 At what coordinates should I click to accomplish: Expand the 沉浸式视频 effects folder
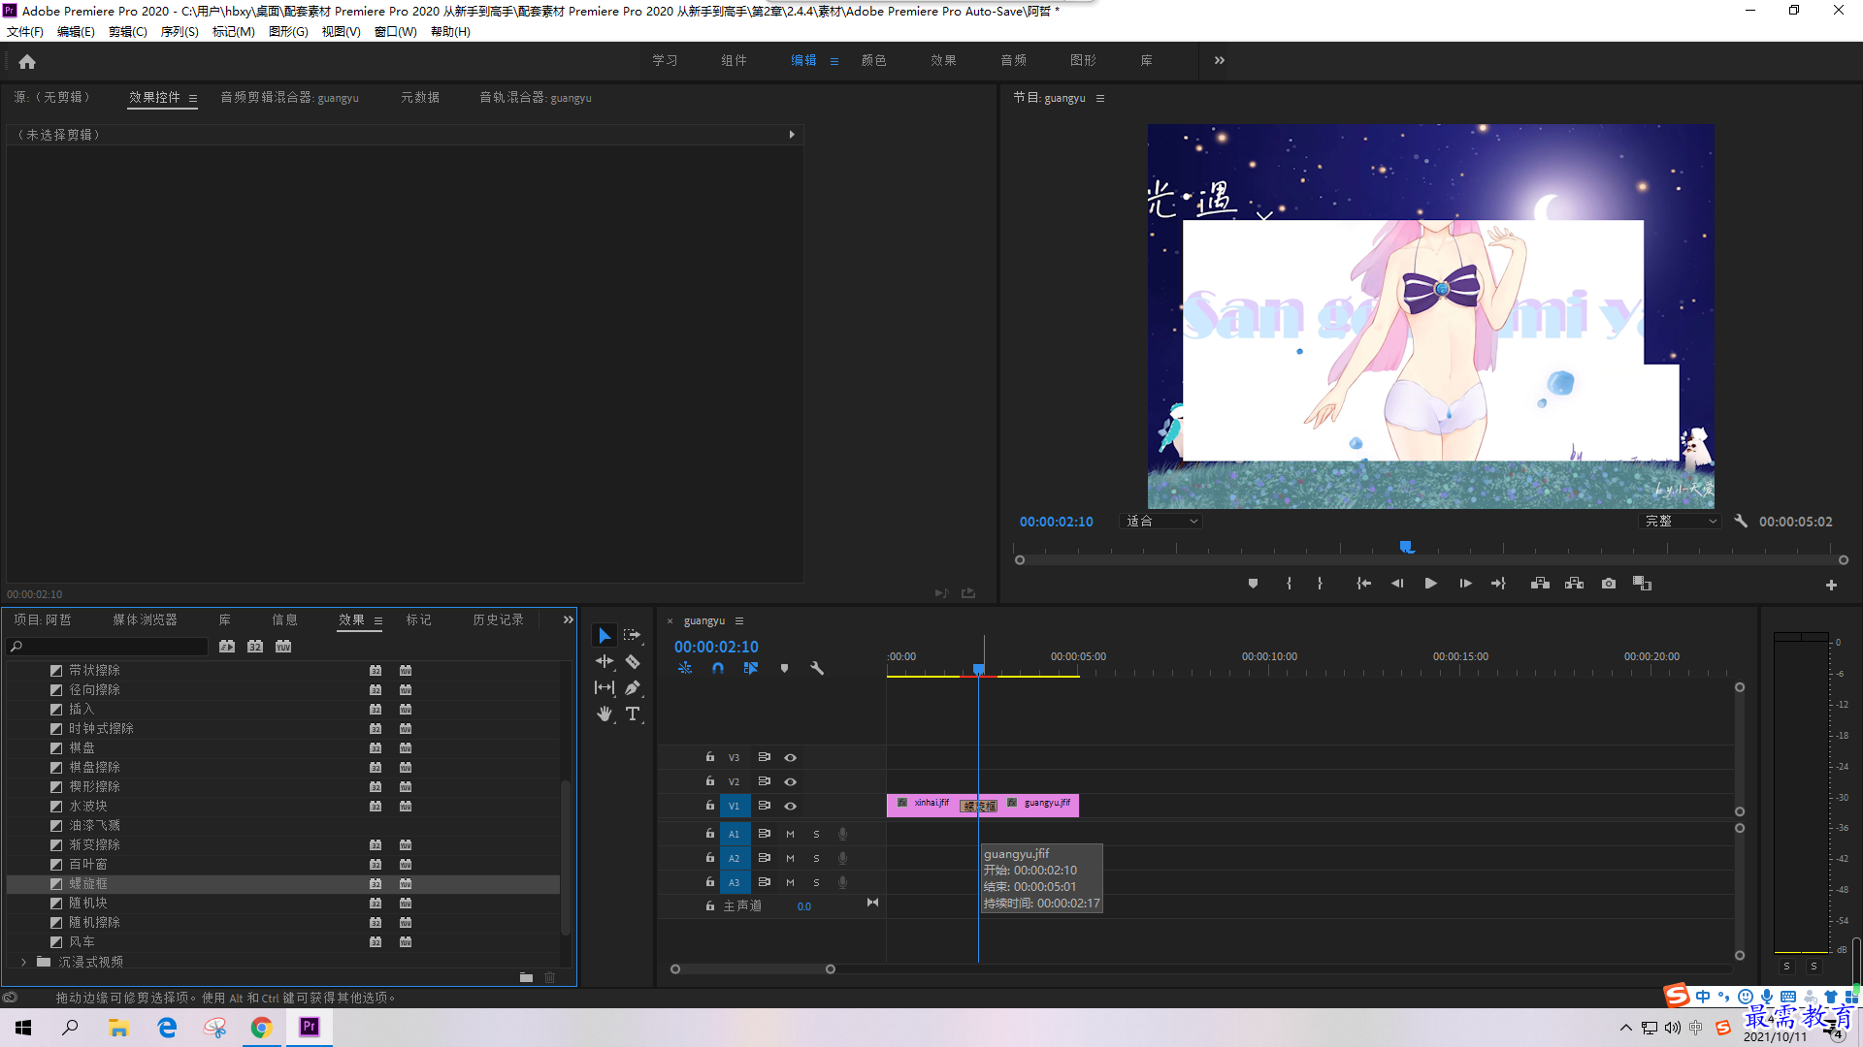coord(23,962)
